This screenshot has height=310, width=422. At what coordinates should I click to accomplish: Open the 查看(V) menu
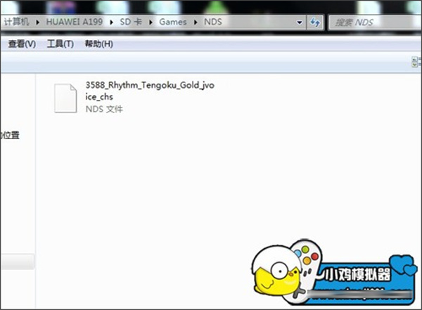click(22, 44)
